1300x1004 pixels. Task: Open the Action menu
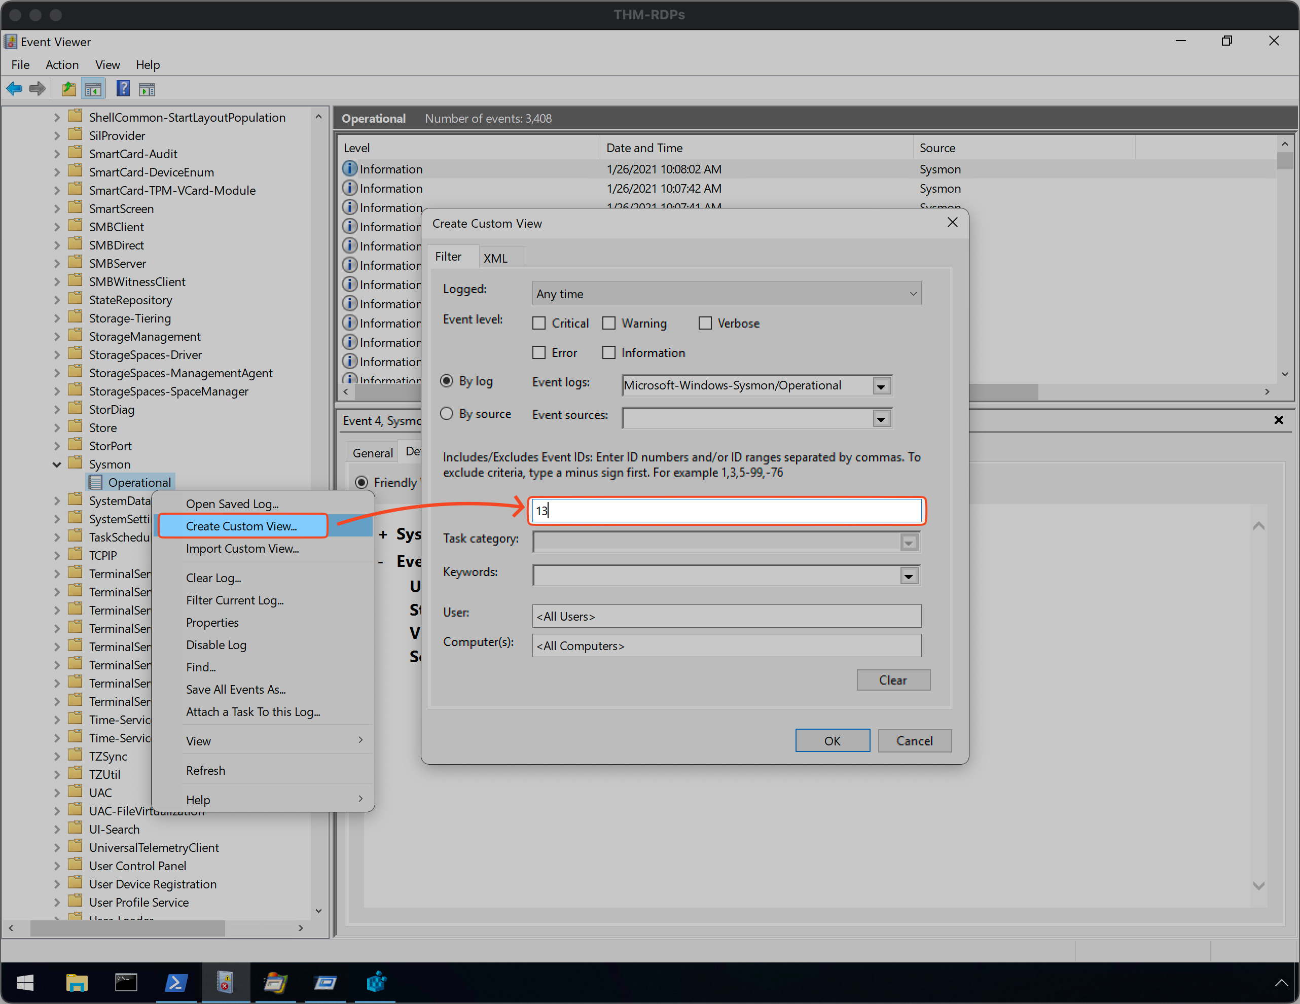[x=62, y=64]
